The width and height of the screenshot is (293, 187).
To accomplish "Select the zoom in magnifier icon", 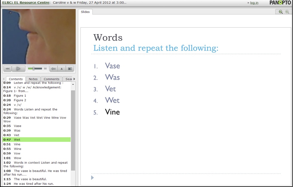I will click(x=288, y=12).
